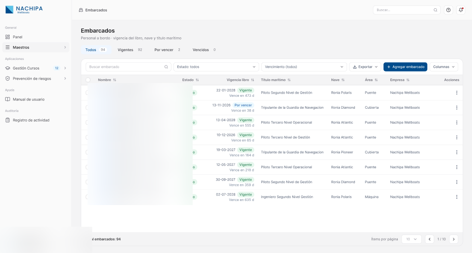
Task: Click the Embarcados breadcrumb link
Action: click(x=96, y=10)
